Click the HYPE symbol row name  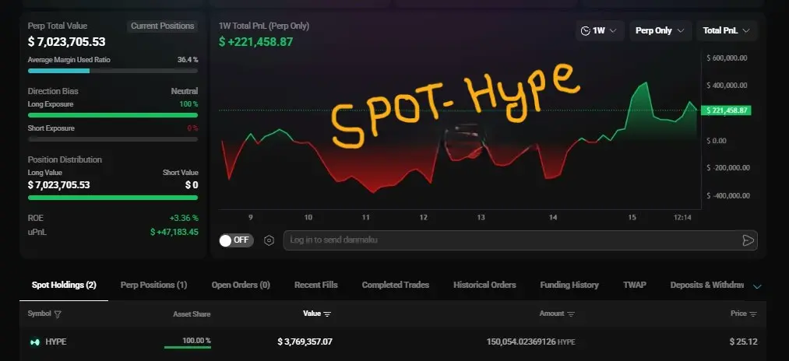56,342
